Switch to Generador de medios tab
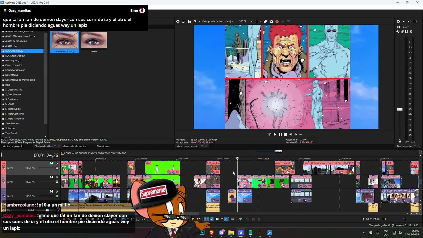This screenshot has height=238, width=423. point(75,146)
